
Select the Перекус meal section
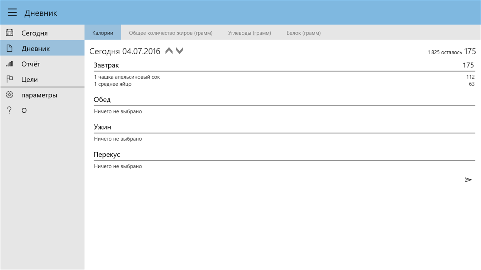coord(107,154)
